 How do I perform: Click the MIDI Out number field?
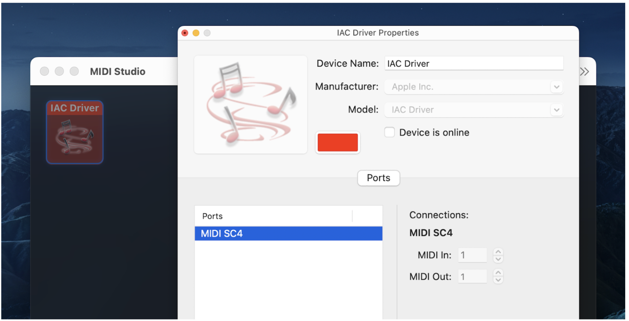pos(472,277)
